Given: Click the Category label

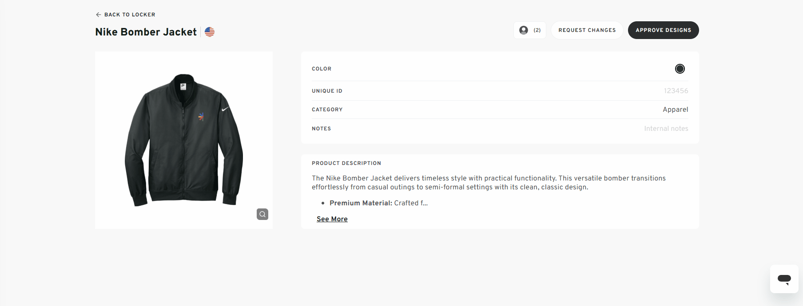Looking at the screenshot, I should click(x=327, y=110).
